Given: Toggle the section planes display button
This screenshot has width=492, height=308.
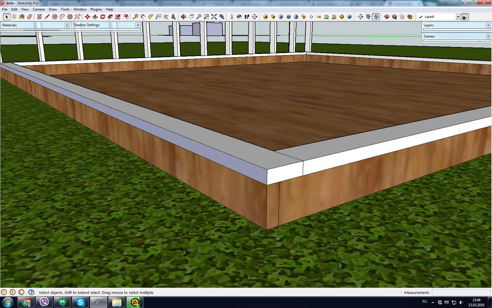Looking at the screenshot, I should [368, 17].
